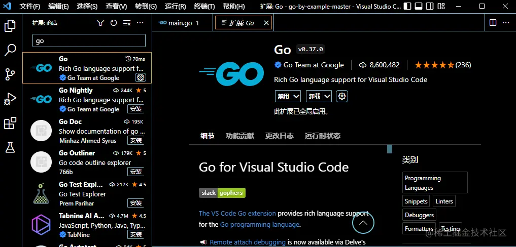Select the 更改日志 tab
Viewport: 516px width, 247px height.
(x=280, y=136)
